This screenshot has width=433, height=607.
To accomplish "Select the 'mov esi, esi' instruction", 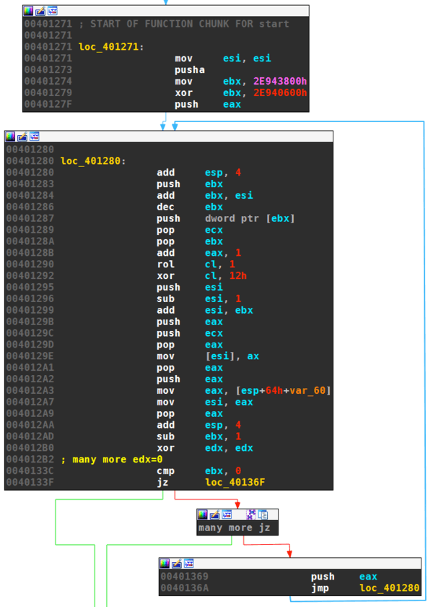I will (223, 59).
